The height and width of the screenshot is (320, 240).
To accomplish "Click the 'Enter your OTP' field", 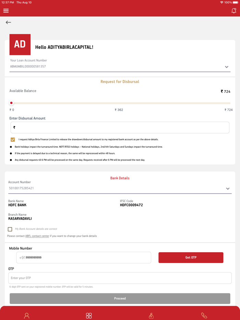I will tap(120, 278).
